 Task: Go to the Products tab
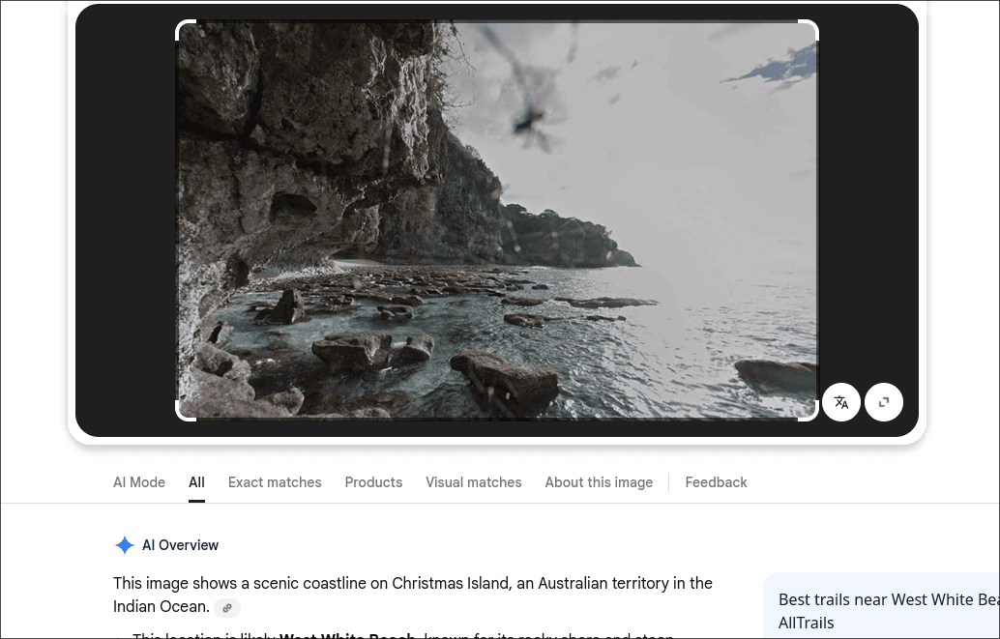point(373,482)
